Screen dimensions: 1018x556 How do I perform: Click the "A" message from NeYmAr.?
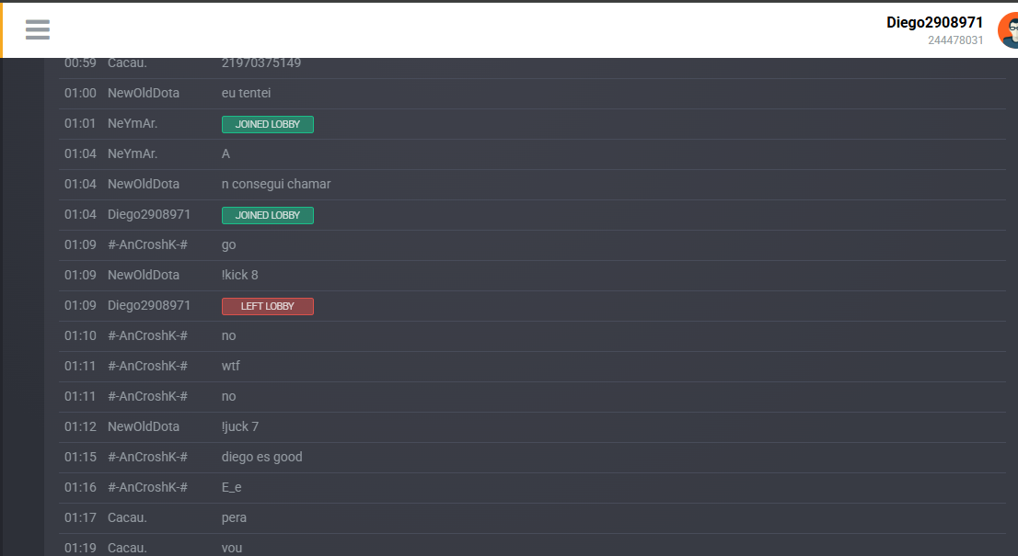226,153
